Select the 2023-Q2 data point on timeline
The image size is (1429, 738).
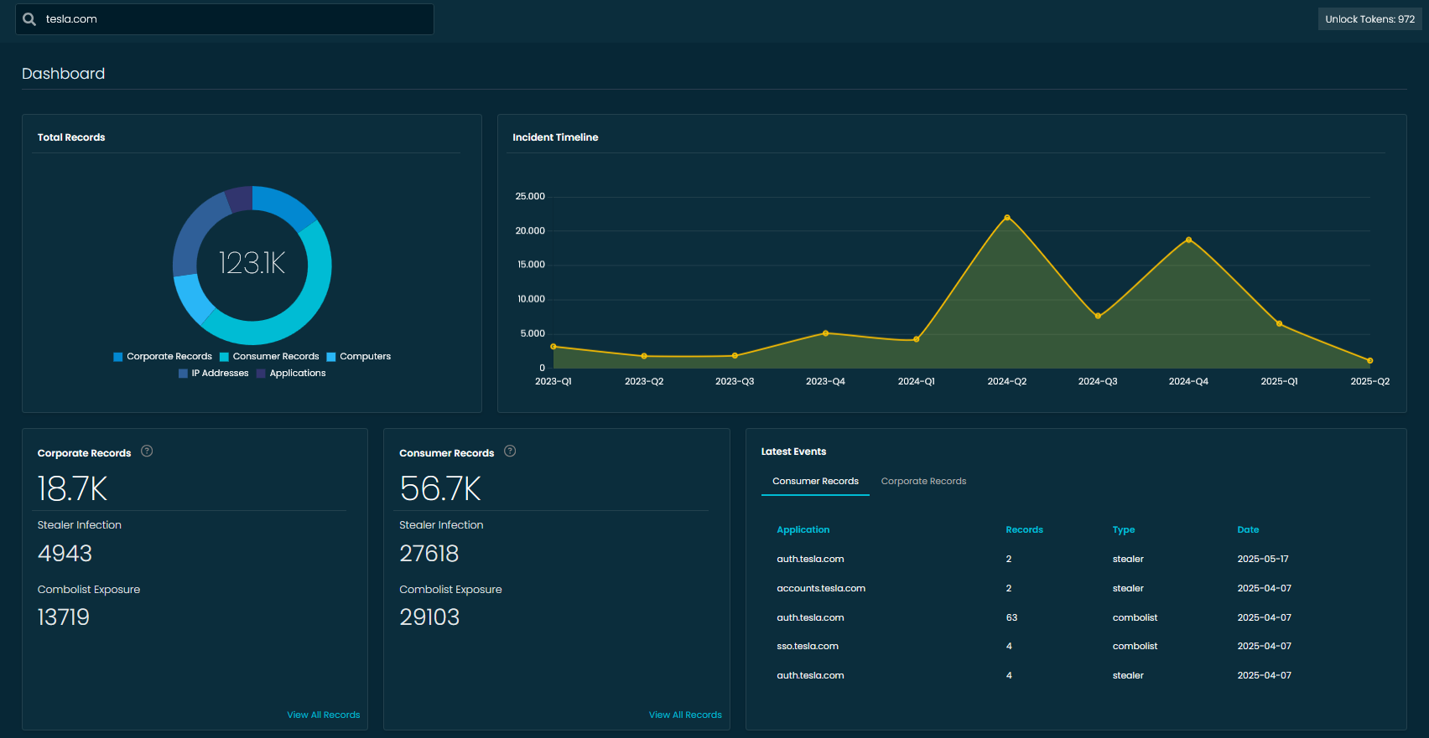(x=644, y=356)
